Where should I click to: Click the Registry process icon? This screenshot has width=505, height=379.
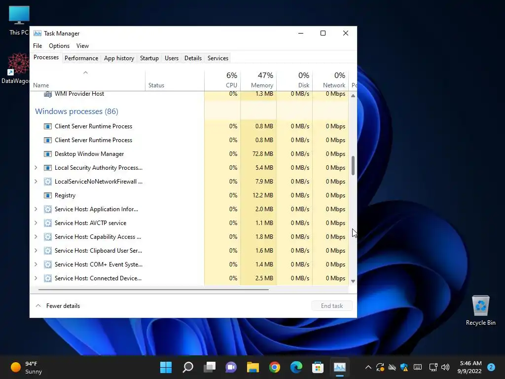[48, 195]
